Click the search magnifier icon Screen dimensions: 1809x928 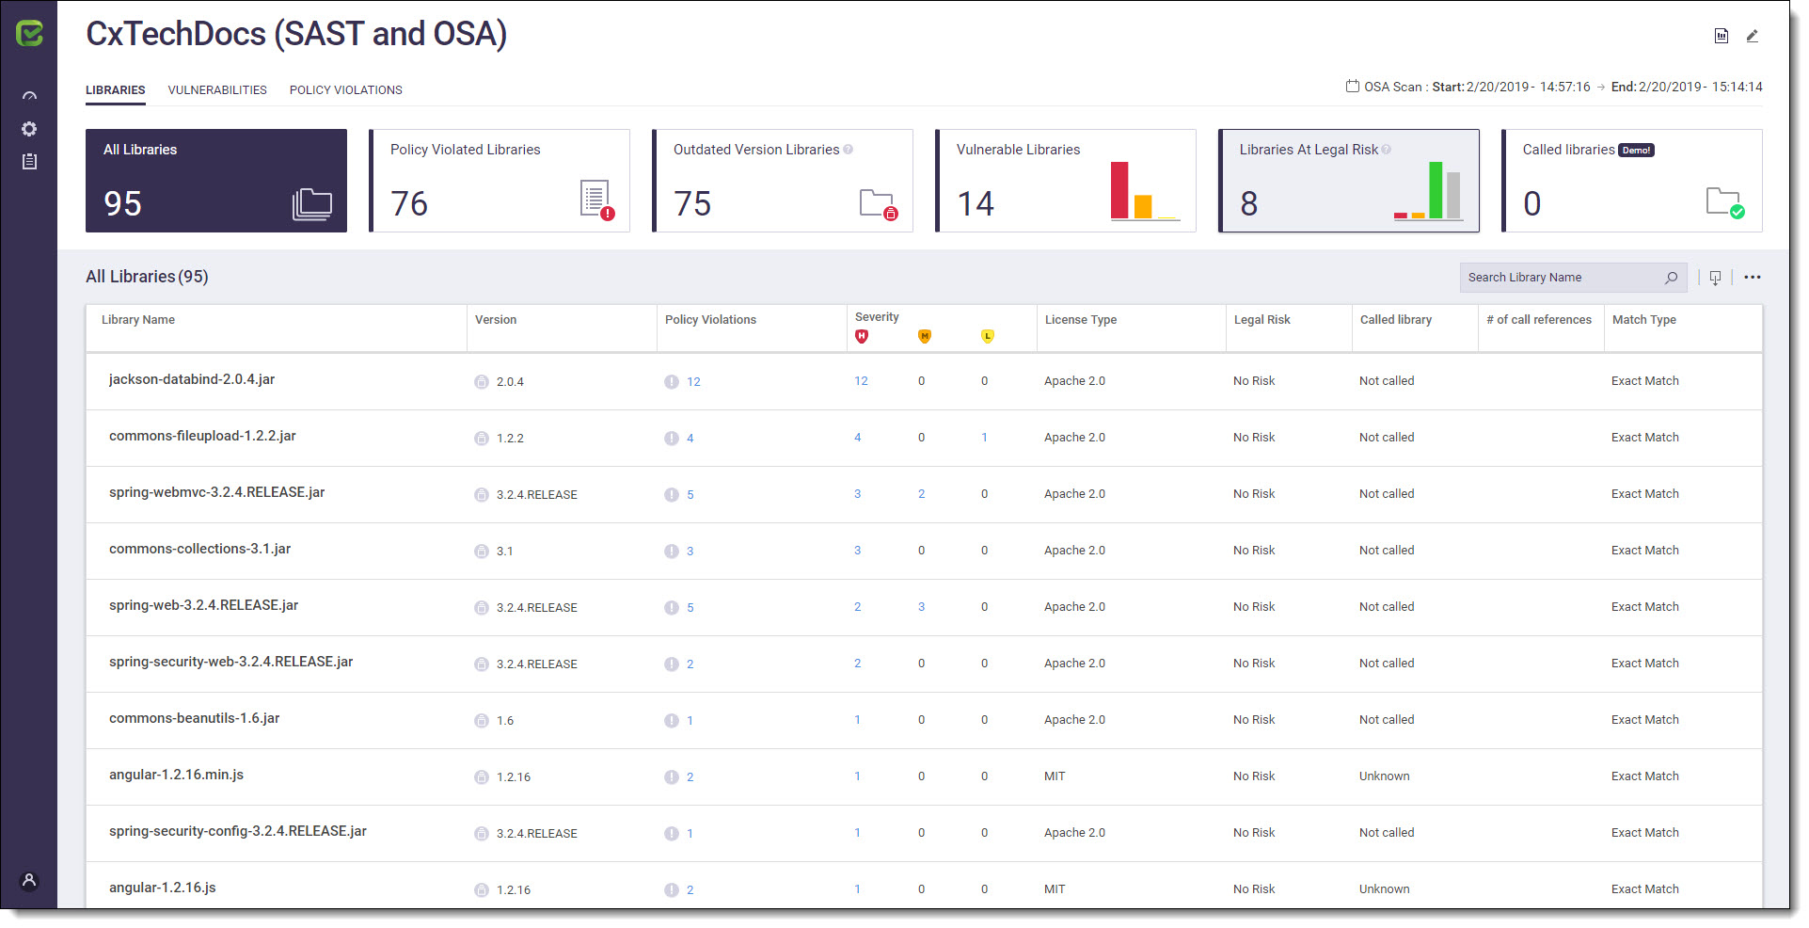pos(1671,278)
